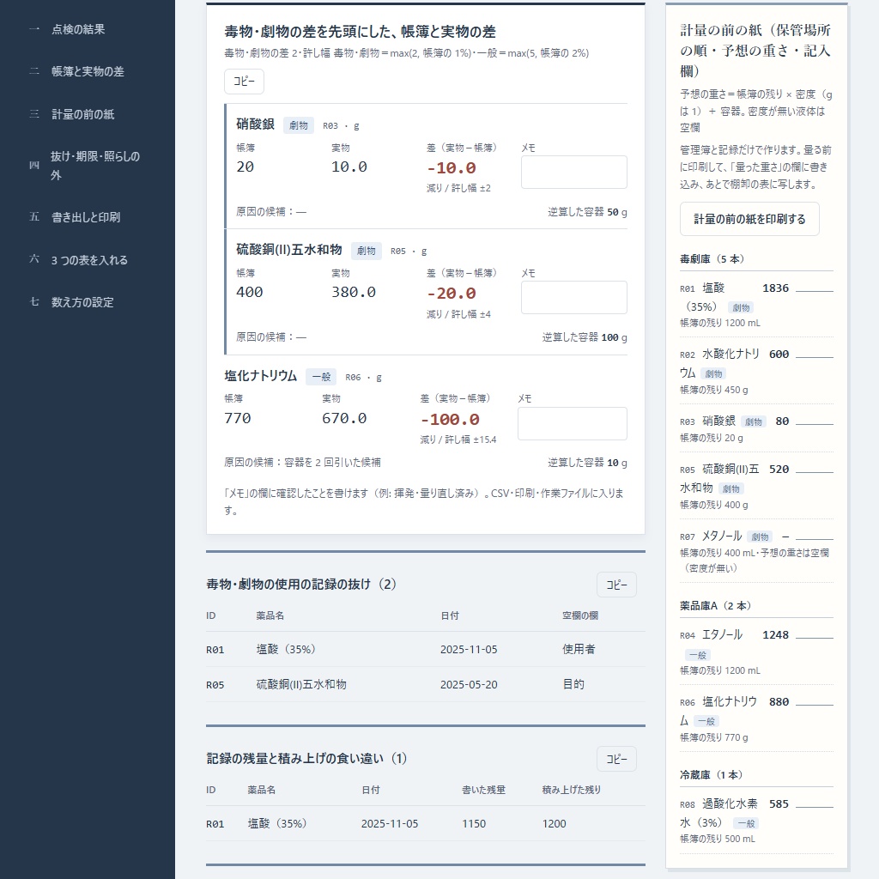Click expected weight 1836 for 塩酸
879x879 pixels.
pos(775,288)
